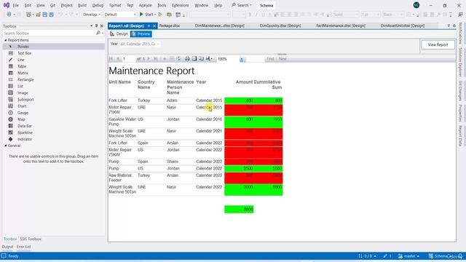Collapse the General toolbox group
This screenshot has width=466, height=262.
[x=5, y=146]
